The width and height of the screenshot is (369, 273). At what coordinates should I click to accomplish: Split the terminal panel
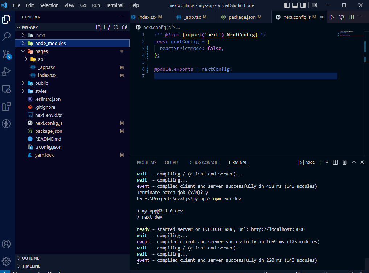pyautogui.click(x=335, y=162)
